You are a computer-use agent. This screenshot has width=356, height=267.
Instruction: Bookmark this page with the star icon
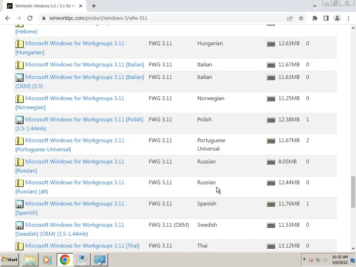point(301,18)
